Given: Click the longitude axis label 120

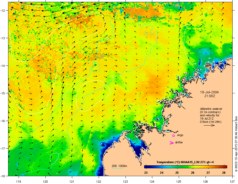Looking at the screenshot, I should pyautogui.click(x=45, y=181).
